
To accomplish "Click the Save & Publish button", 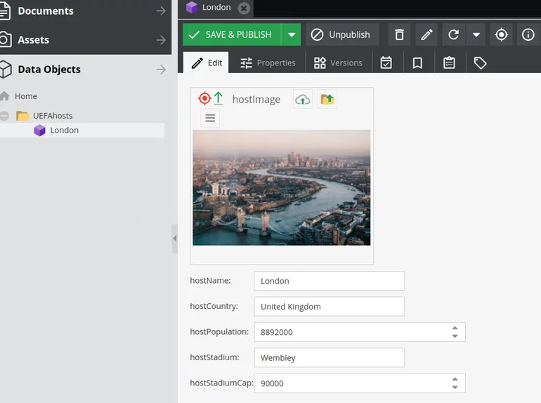I will pyautogui.click(x=232, y=34).
